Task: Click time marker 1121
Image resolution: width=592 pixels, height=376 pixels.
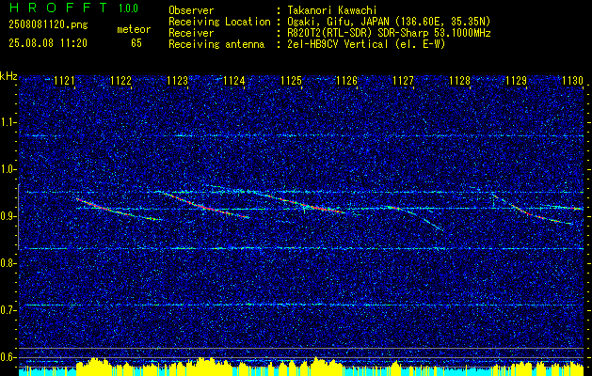Action: point(64,81)
